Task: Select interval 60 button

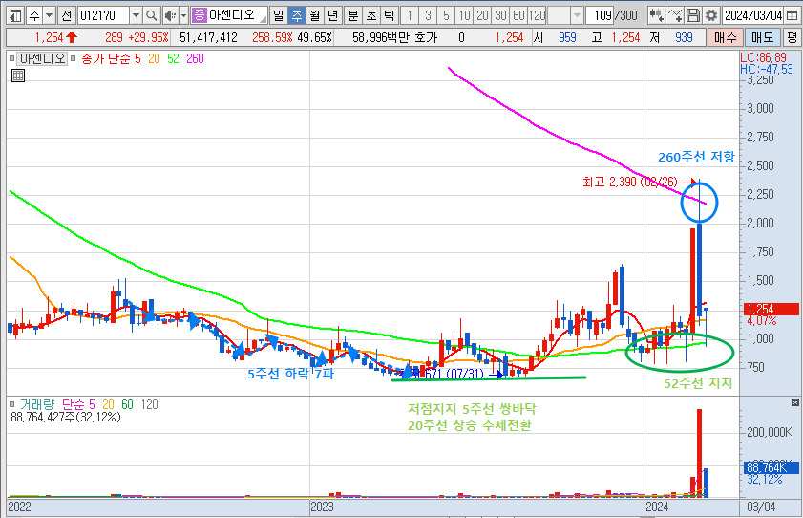Action: (x=518, y=15)
